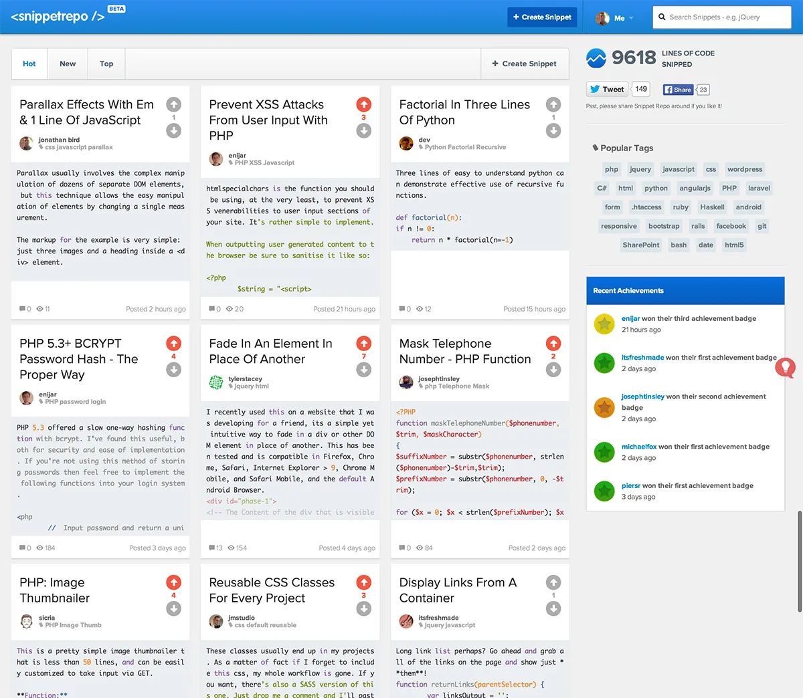This screenshot has height=698, width=803.
Task: Upvote Factorial In Three Lines Of Python
Action: [x=553, y=104]
